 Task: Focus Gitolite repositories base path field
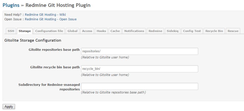[x=140, y=51]
